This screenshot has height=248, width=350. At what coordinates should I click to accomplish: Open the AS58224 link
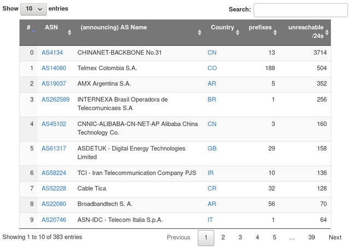54,173
